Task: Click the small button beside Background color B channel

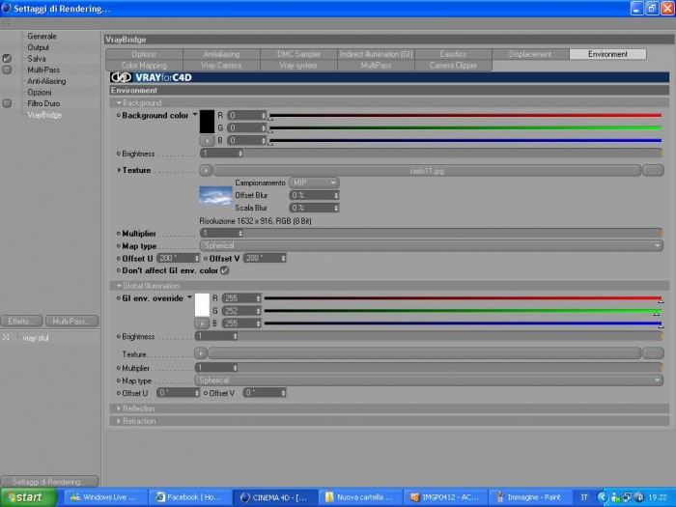Action: [207, 141]
